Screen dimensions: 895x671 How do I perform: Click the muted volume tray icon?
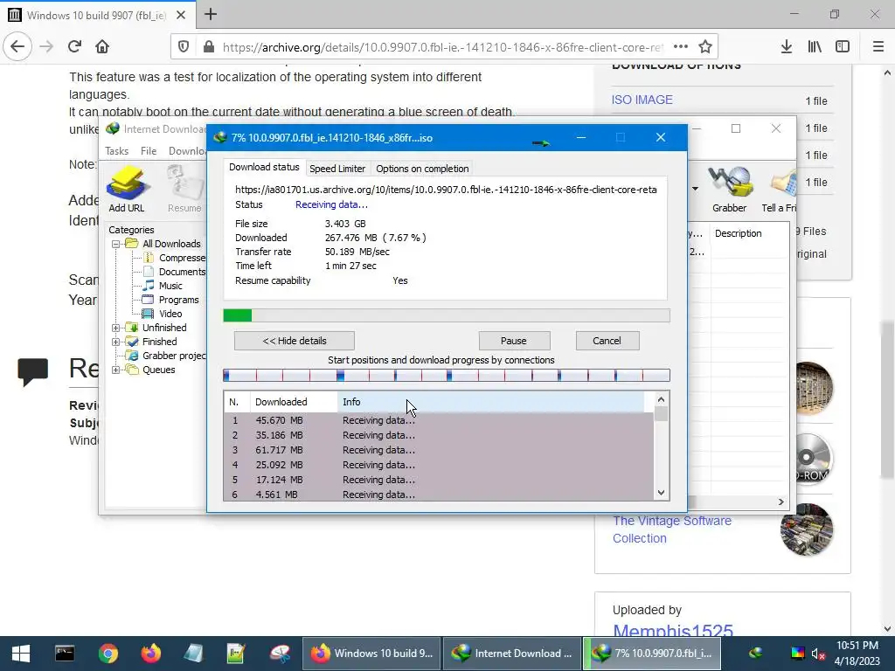tap(817, 654)
